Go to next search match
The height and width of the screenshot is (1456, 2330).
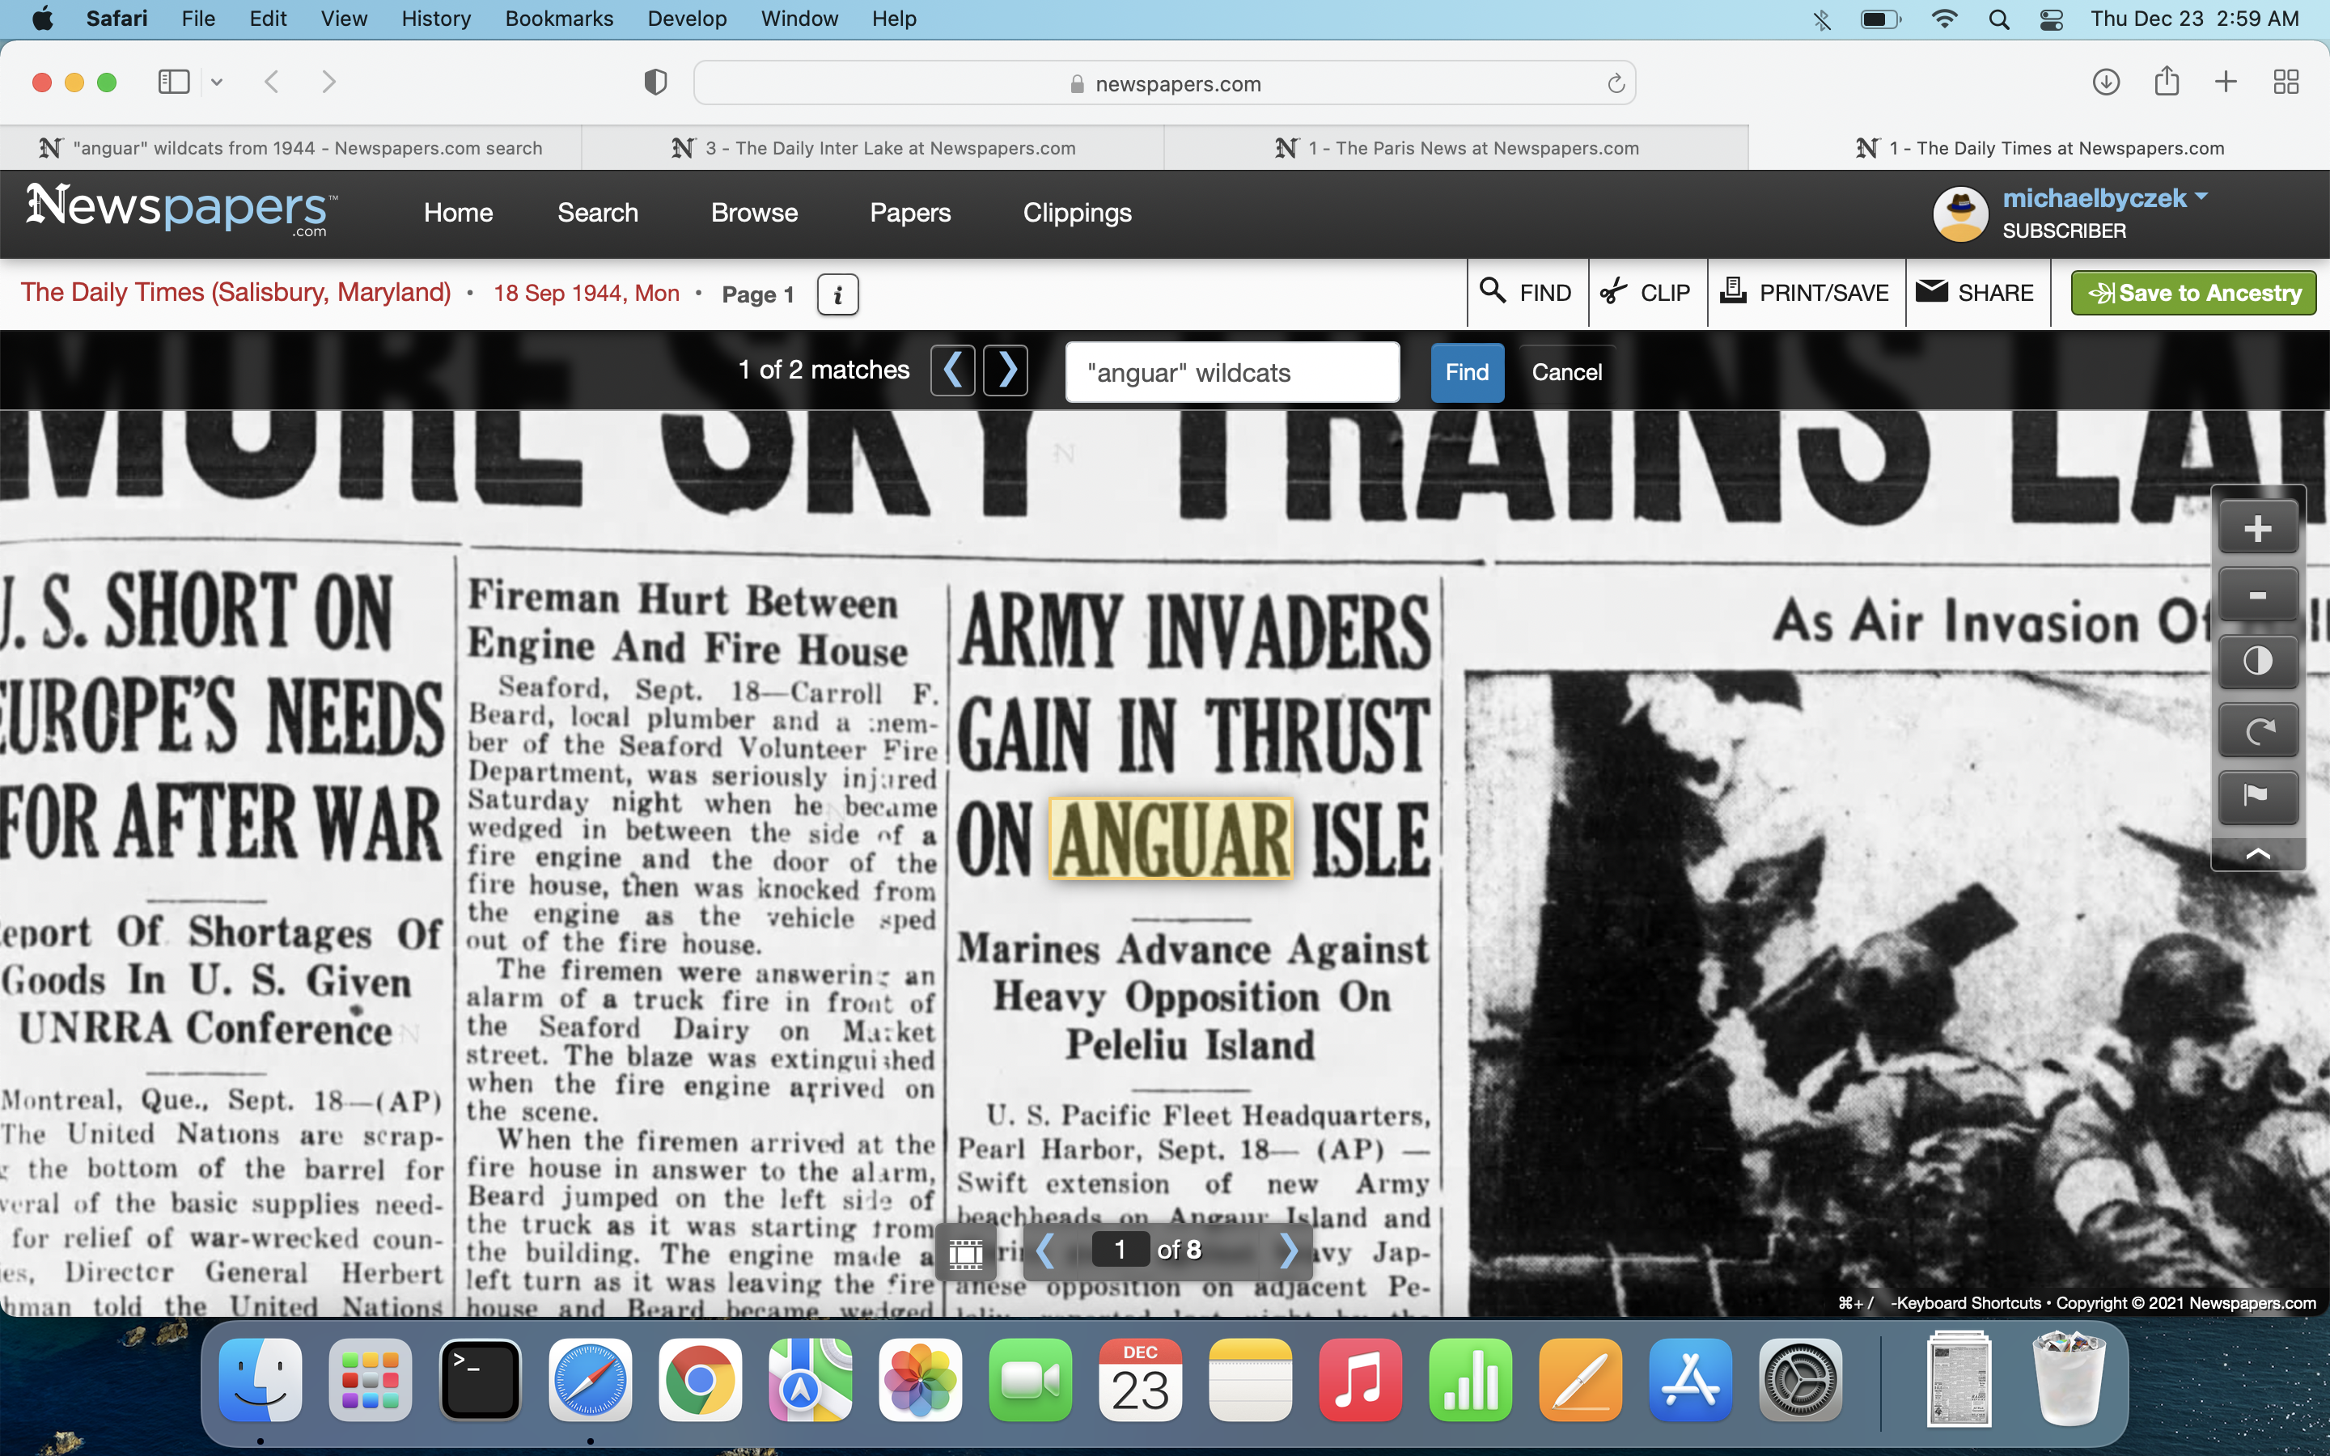[x=1006, y=370]
